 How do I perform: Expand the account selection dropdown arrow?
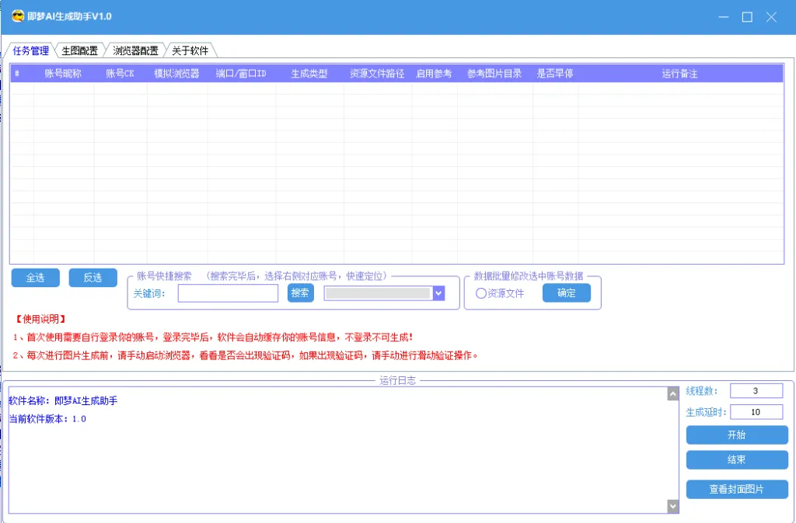click(x=439, y=293)
